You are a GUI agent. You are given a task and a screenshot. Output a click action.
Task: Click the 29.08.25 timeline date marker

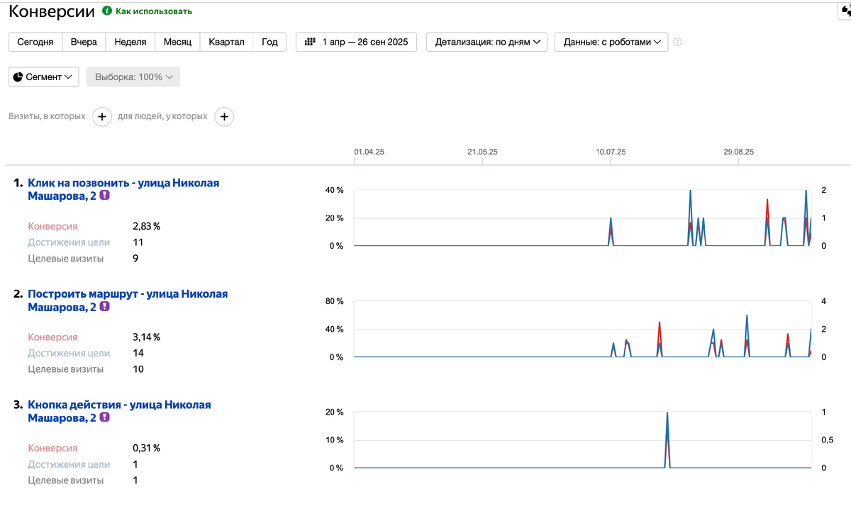[738, 152]
